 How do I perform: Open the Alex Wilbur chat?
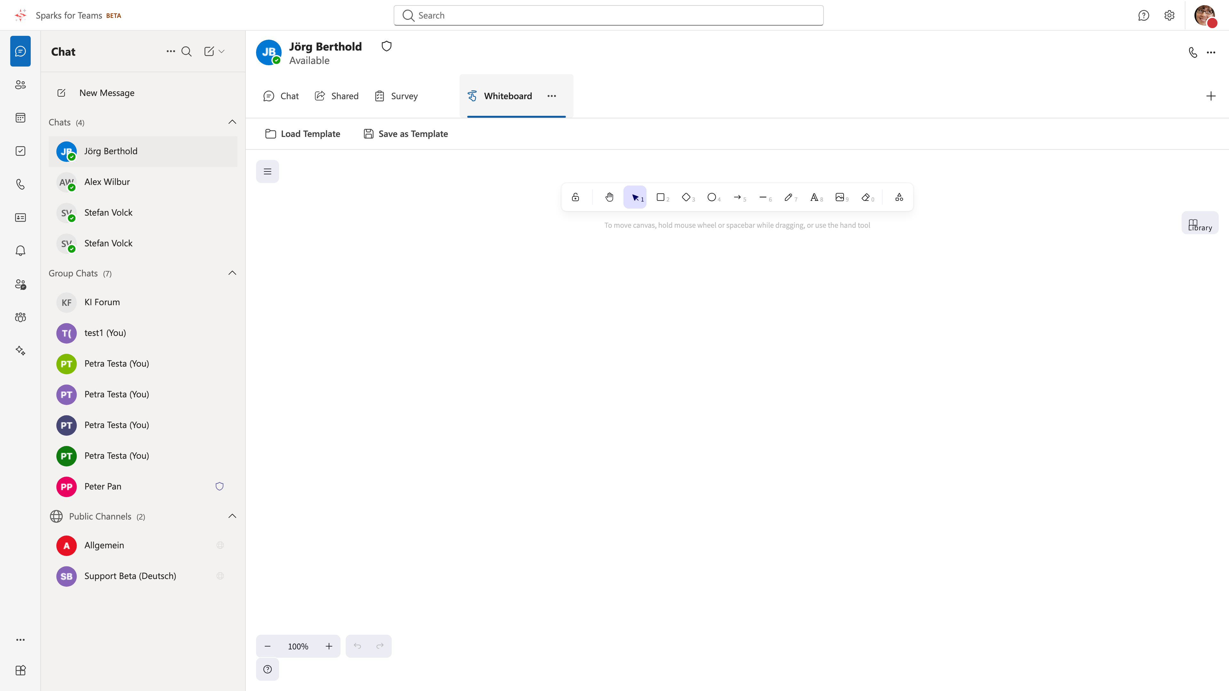[143, 182]
